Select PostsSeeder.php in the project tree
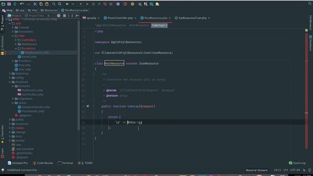Image resolution: width=313 pixels, height=176 pixels. tap(31, 111)
